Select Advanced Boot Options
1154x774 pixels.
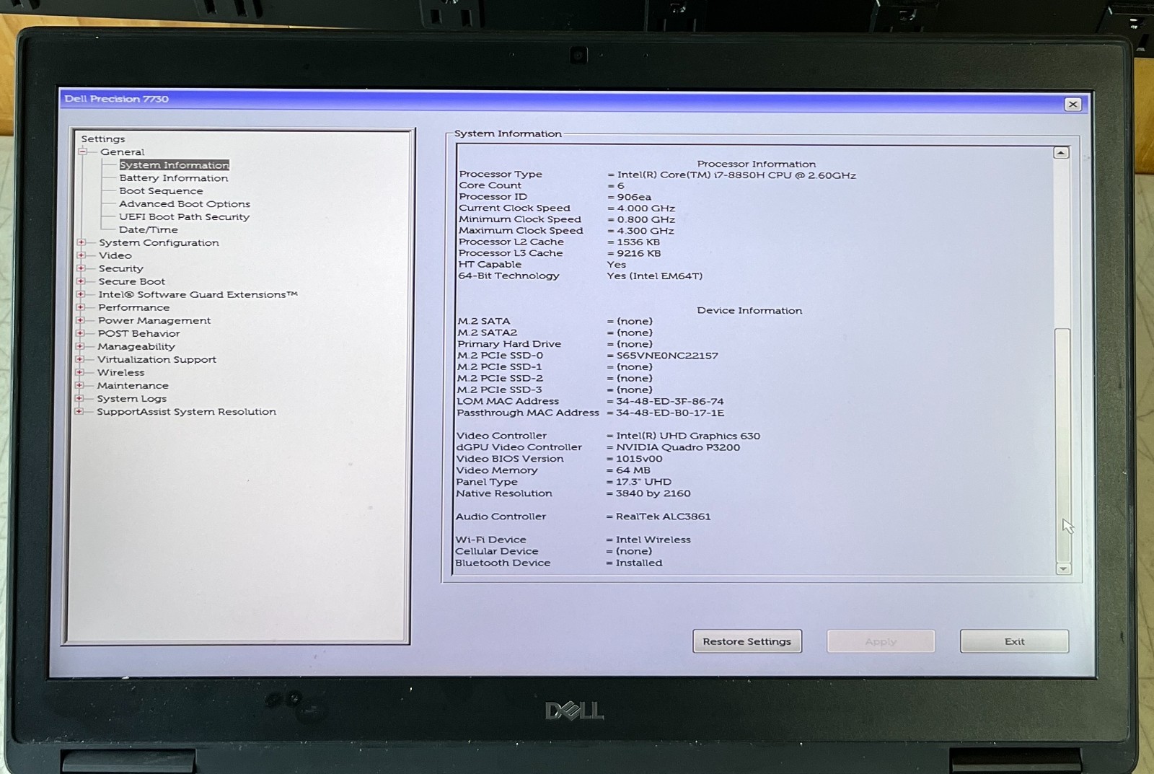(x=185, y=204)
